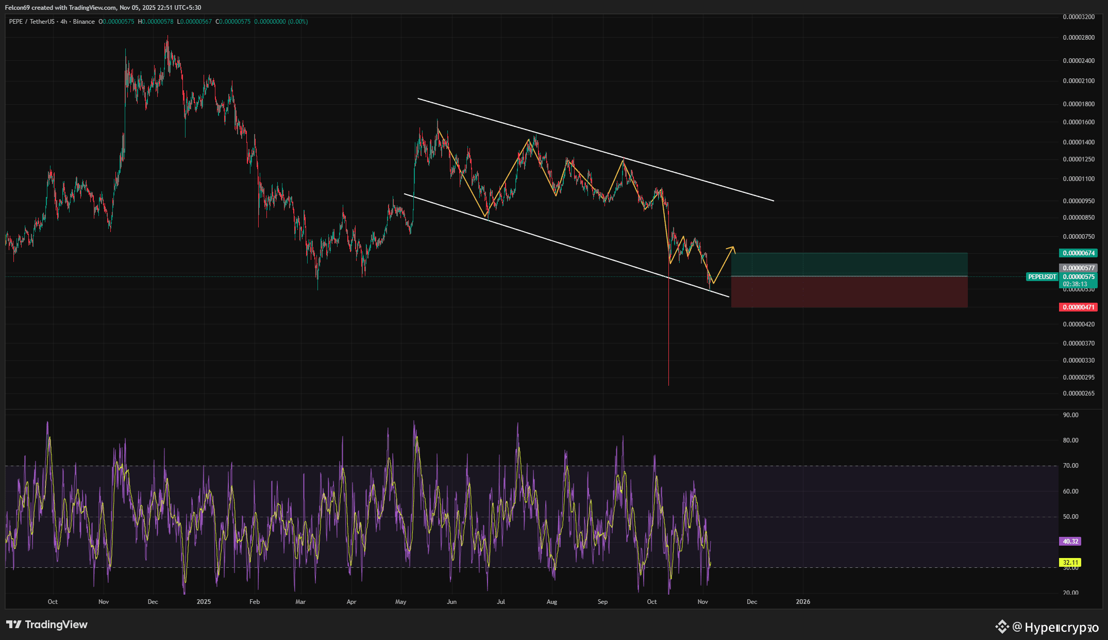Viewport: 1108px width, 640px height.
Task: Click the Felcon69 TradingView.com header text
Action: tap(103, 8)
